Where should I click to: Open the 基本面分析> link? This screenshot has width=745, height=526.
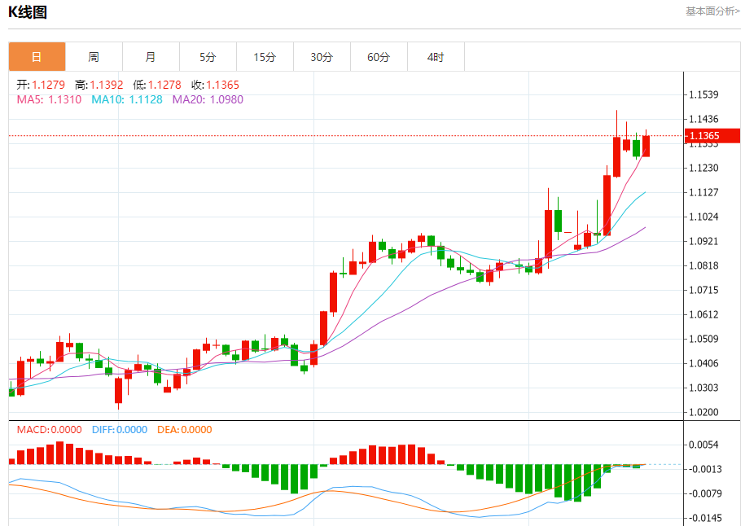[712, 11]
